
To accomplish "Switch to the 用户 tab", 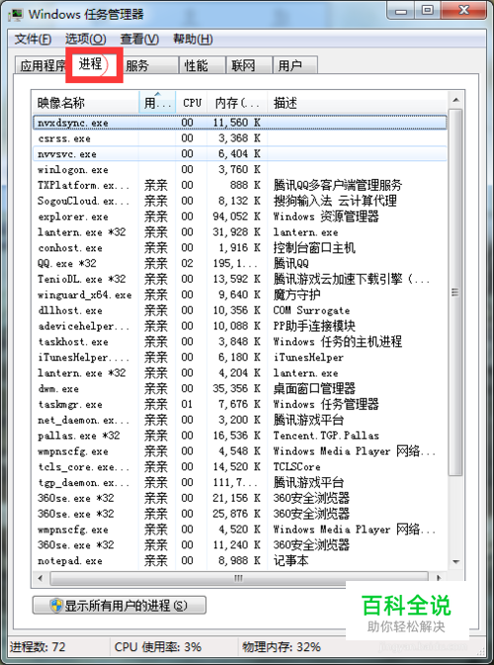I will (295, 66).
